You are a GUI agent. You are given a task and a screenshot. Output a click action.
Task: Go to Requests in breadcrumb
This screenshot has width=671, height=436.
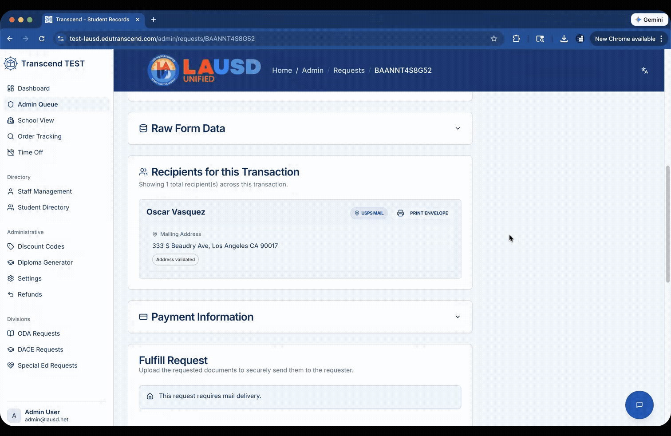coord(349,70)
